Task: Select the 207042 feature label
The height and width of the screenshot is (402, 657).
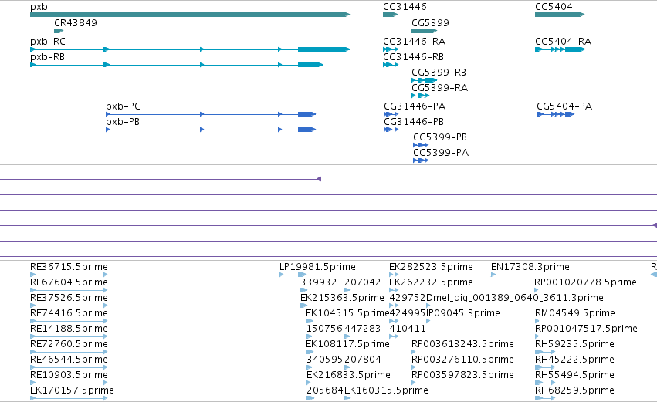Action: point(362,282)
